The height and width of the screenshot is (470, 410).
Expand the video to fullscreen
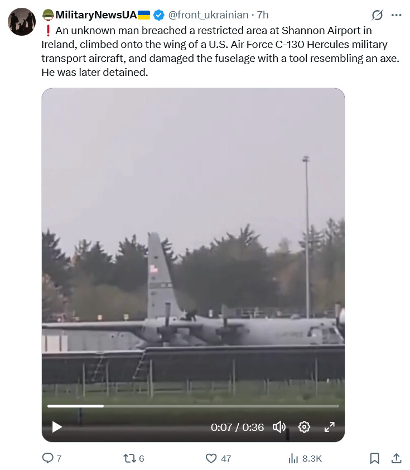[330, 427]
